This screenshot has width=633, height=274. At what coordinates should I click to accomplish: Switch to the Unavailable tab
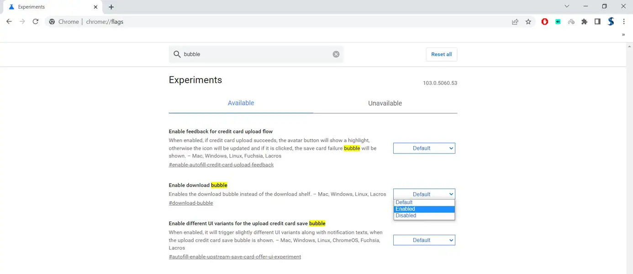coord(385,103)
